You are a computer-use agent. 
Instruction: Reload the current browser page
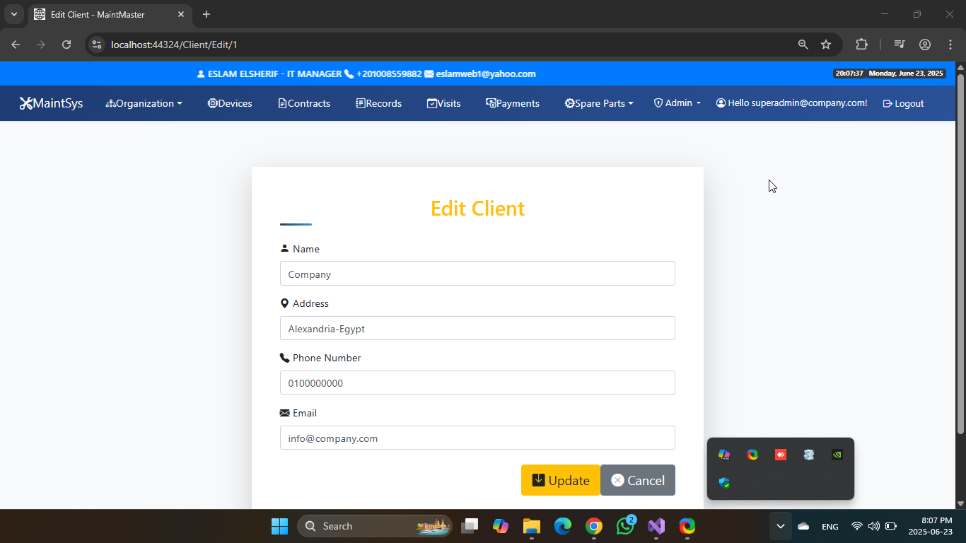click(x=66, y=45)
